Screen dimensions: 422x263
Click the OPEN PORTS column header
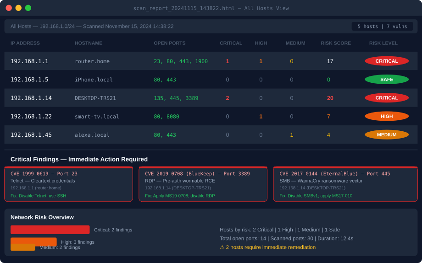click(x=170, y=43)
